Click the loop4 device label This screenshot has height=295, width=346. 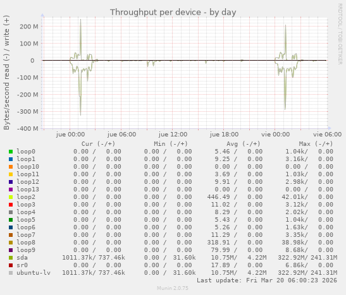(x=26, y=212)
